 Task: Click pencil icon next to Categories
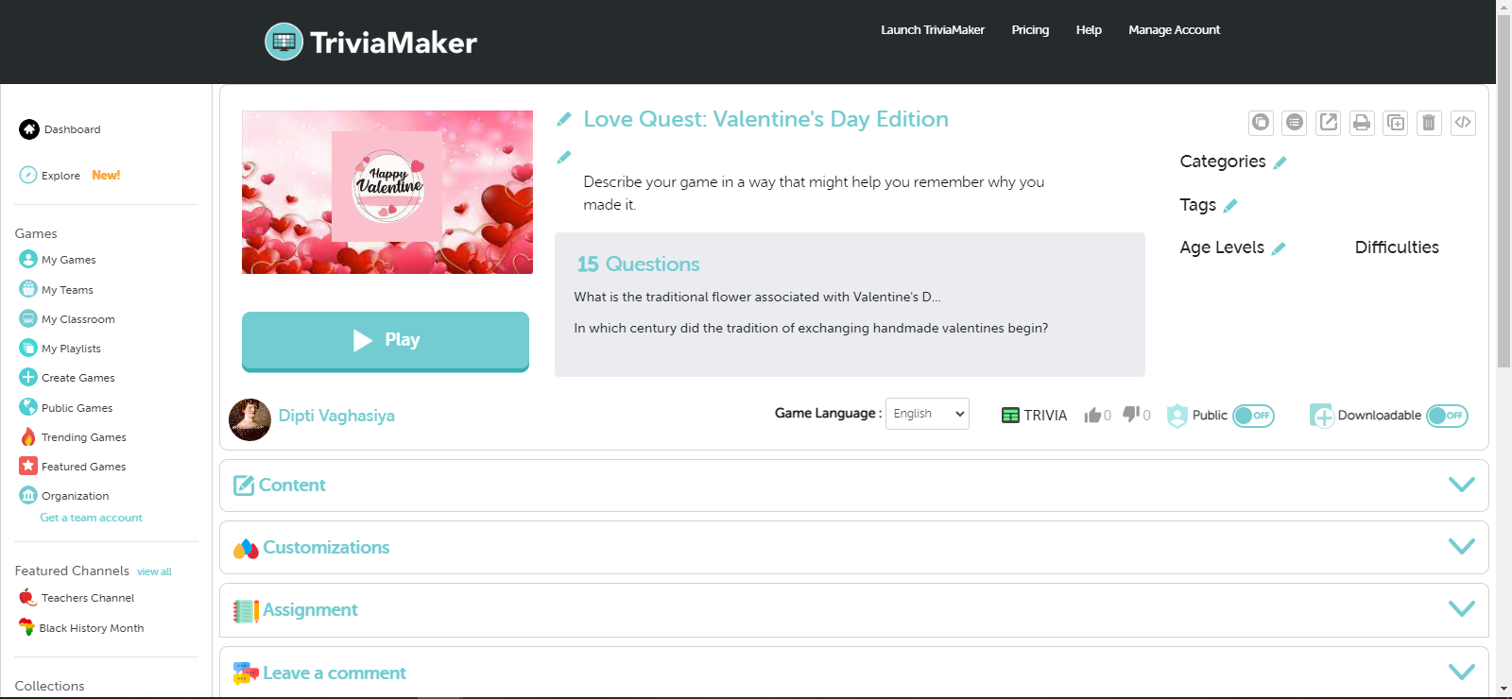(1280, 162)
